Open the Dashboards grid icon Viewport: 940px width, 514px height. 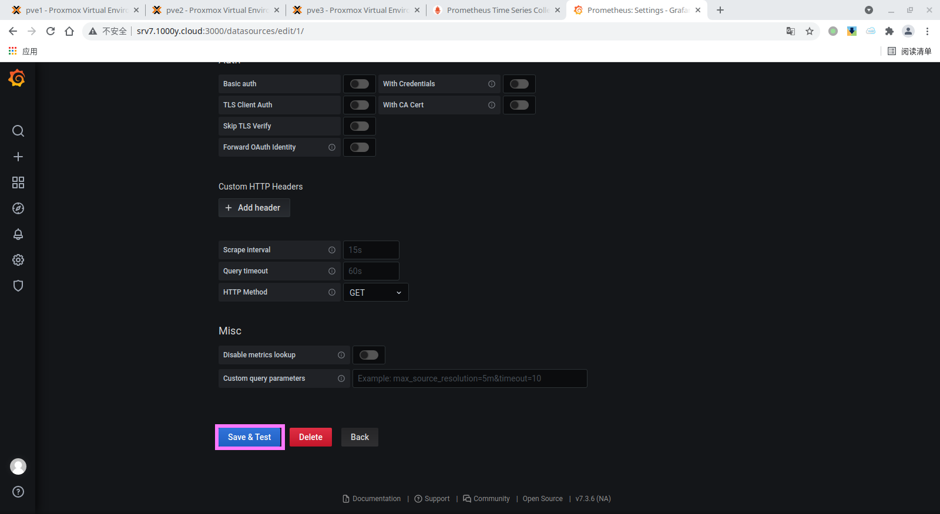coord(18,182)
